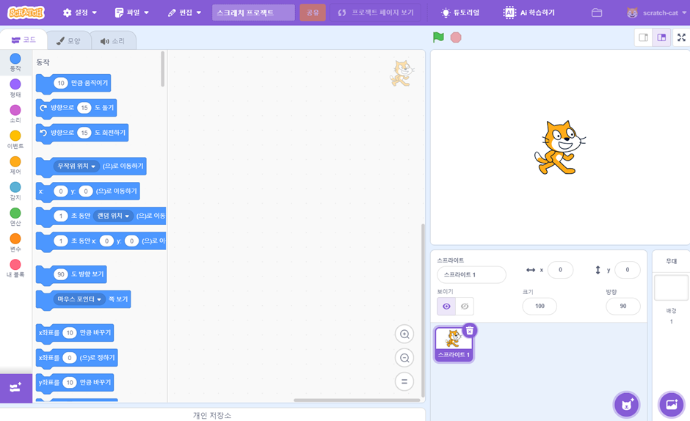Delete 스프라이트 1 with trash icon

470,330
